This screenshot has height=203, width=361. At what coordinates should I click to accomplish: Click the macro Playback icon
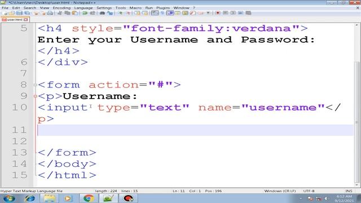click(233, 13)
